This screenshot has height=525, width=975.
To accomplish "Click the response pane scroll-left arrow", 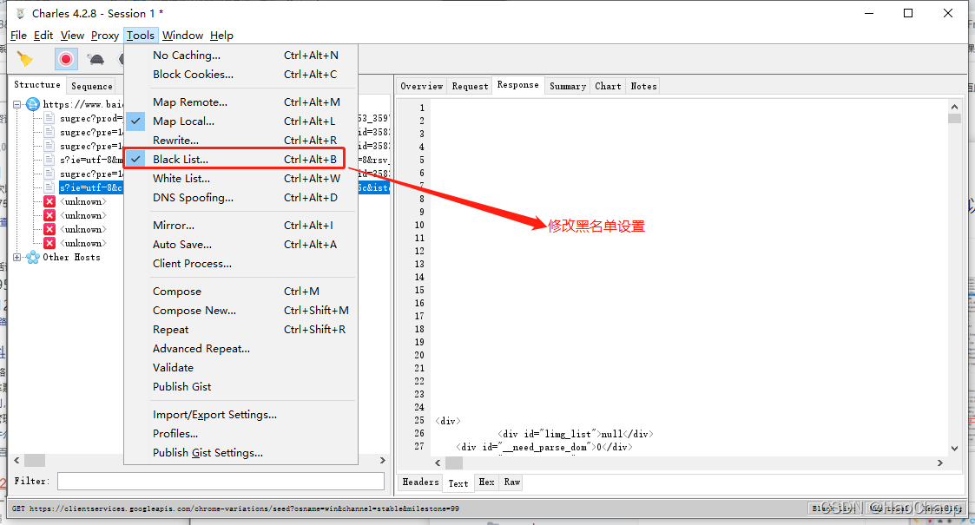I will tap(438, 463).
